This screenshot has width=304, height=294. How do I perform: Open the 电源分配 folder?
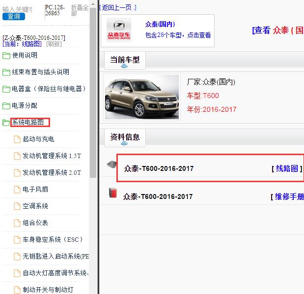point(25,105)
